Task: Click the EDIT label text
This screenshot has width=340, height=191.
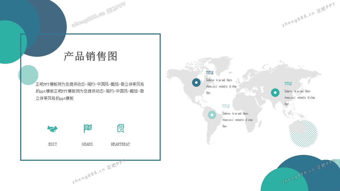Action: 53,144
